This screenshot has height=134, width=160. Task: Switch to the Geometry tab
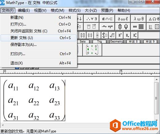click(117, 42)
